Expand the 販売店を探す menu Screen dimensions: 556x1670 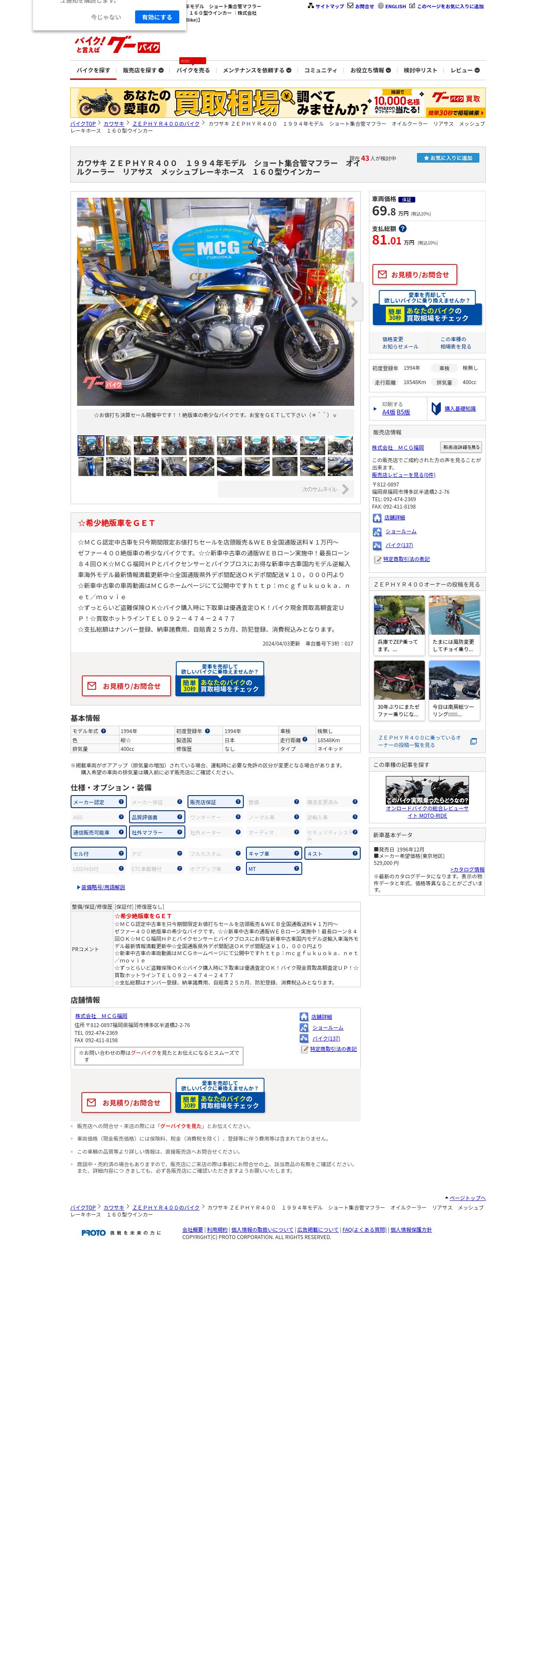pyautogui.click(x=143, y=70)
